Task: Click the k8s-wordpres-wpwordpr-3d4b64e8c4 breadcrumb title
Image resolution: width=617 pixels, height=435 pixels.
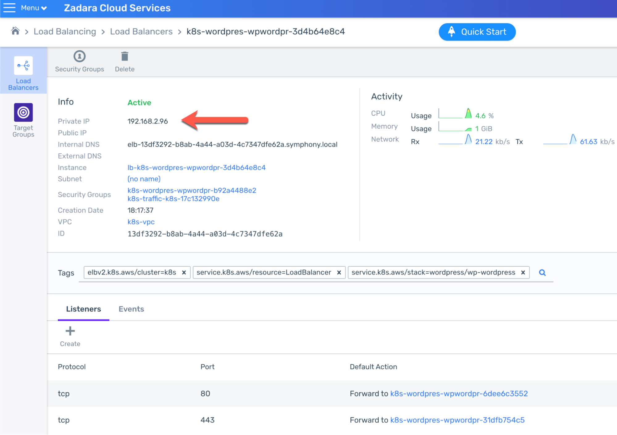Action: point(265,31)
